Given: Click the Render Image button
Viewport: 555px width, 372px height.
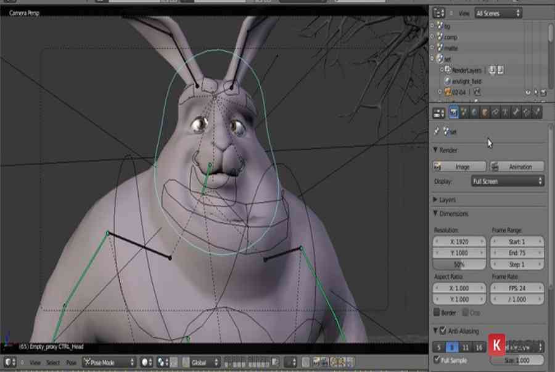Looking at the screenshot, I should [459, 167].
